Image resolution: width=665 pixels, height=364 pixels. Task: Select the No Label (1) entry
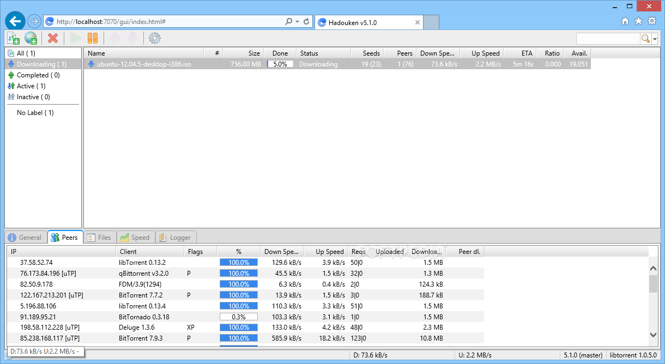43,113
